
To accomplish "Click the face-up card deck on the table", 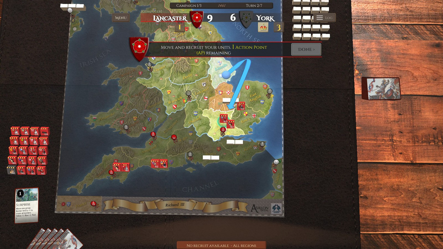I will click(381, 88).
